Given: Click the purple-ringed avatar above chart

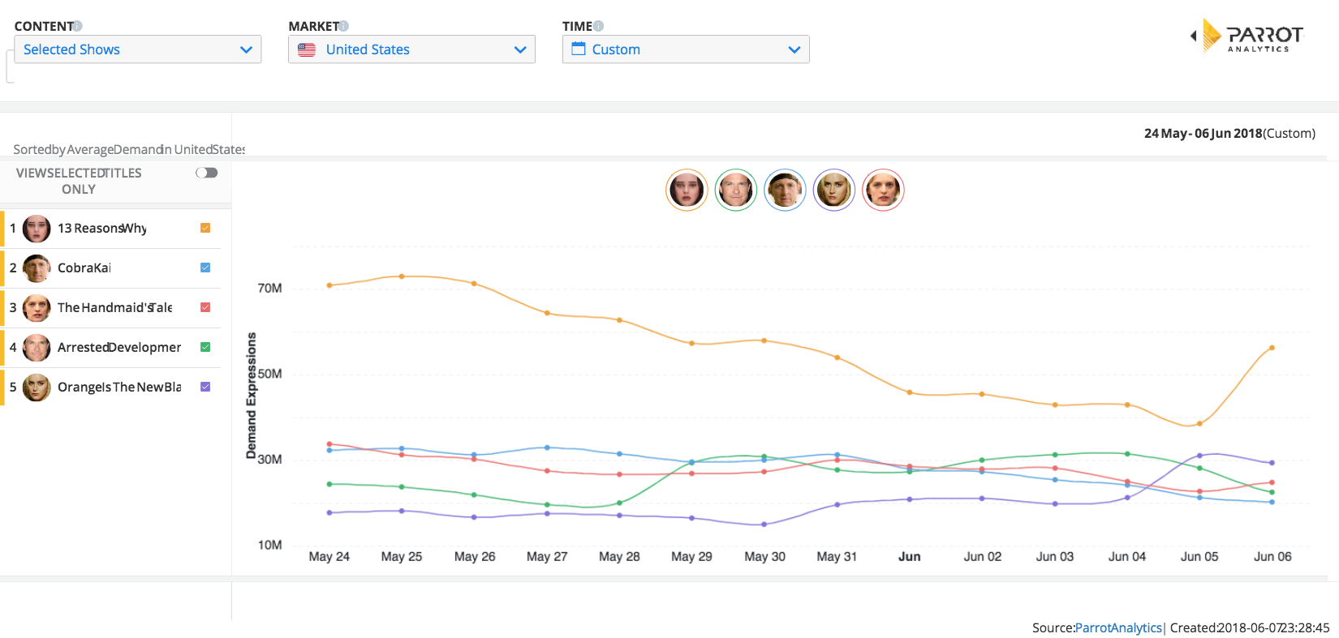Looking at the screenshot, I should (834, 191).
